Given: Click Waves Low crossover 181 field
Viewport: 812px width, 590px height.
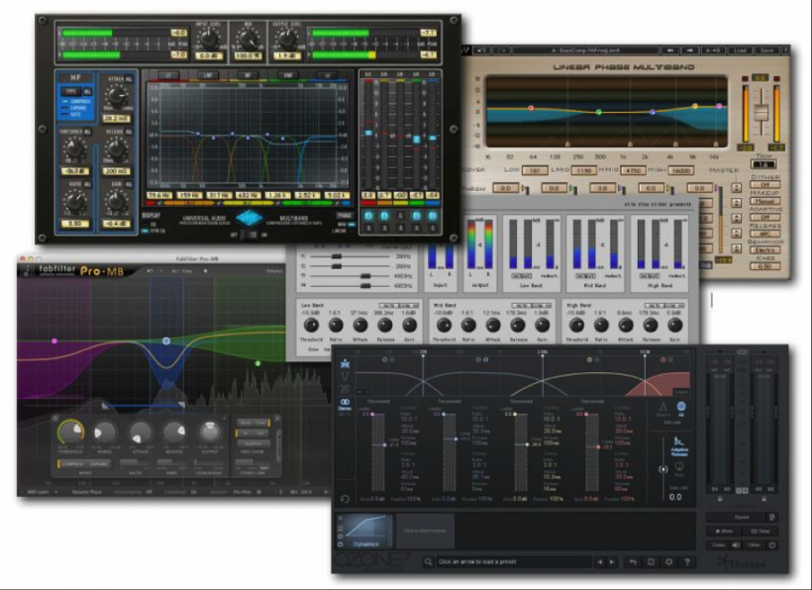Looking at the screenshot, I should pyautogui.click(x=535, y=170).
